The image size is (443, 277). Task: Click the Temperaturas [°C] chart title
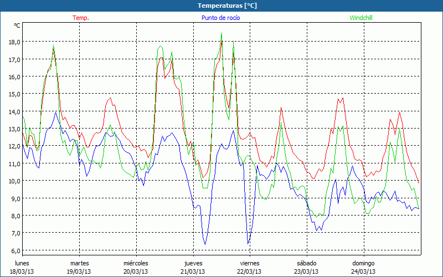click(x=221, y=6)
